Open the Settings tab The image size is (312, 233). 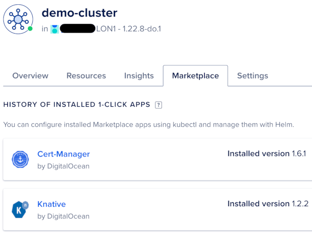point(253,76)
